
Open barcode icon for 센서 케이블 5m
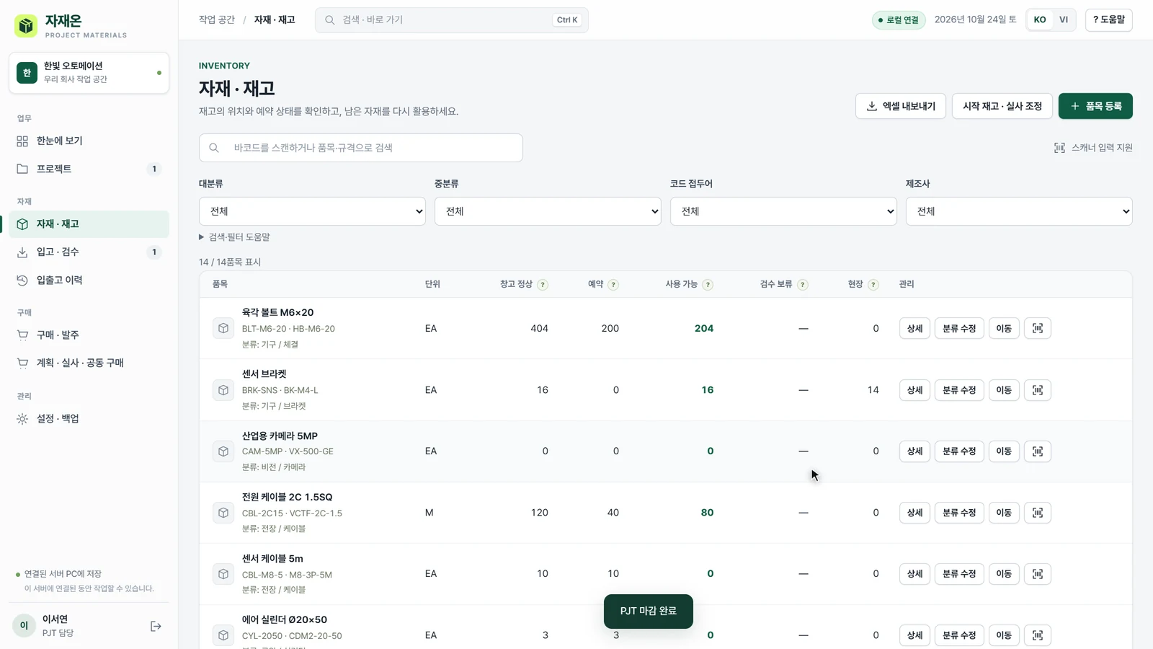[x=1038, y=574]
